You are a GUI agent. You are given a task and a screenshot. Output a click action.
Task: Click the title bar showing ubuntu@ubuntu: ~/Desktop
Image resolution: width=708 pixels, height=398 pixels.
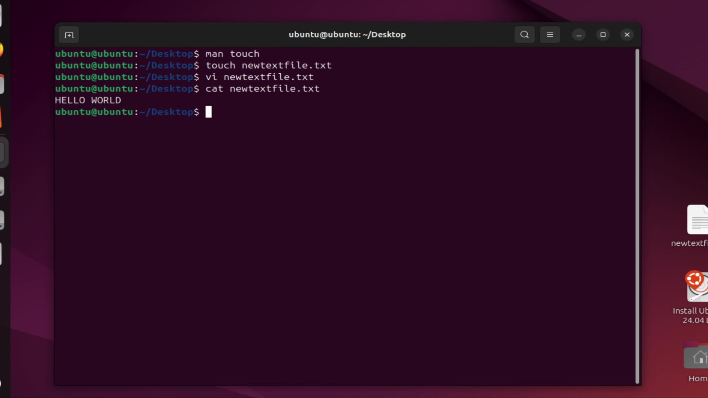coord(347,35)
